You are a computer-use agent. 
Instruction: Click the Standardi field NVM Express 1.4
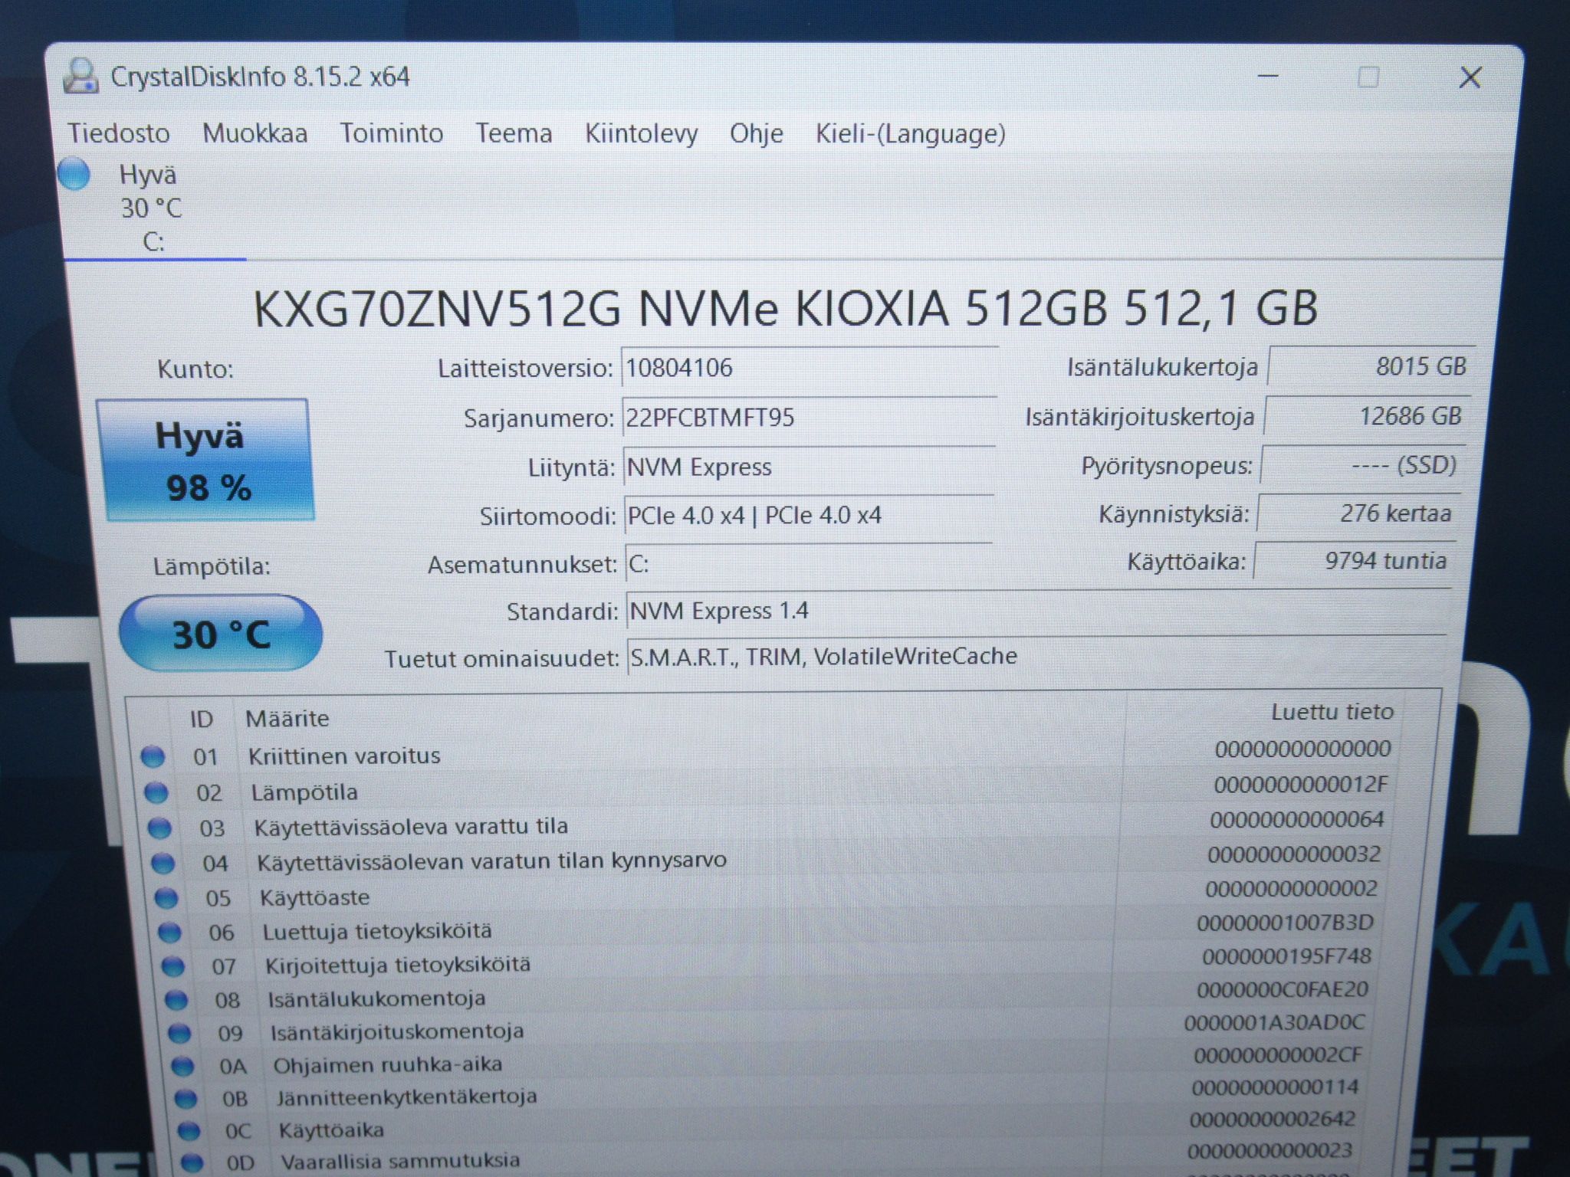point(1039,611)
